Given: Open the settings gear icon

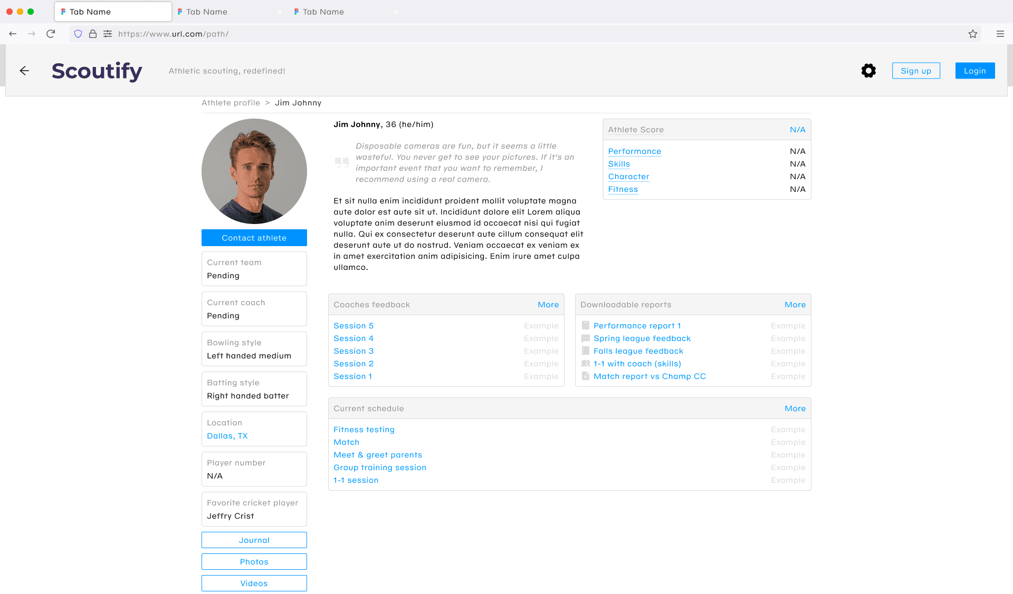Looking at the screenshot, I should click(868, 71).
